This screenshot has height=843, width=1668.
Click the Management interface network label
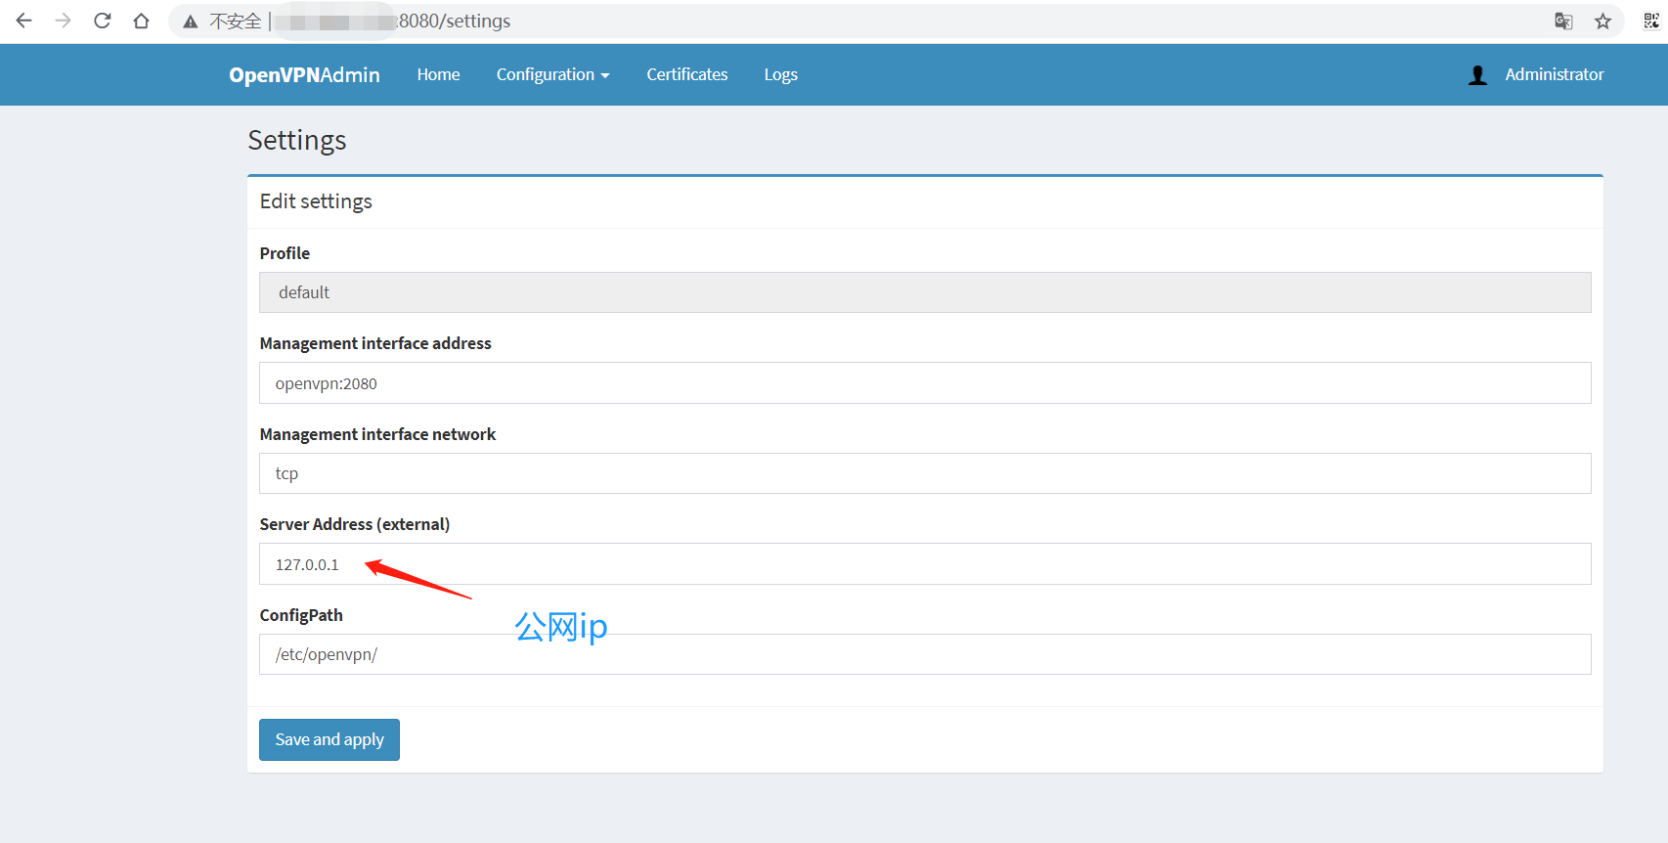377,434
